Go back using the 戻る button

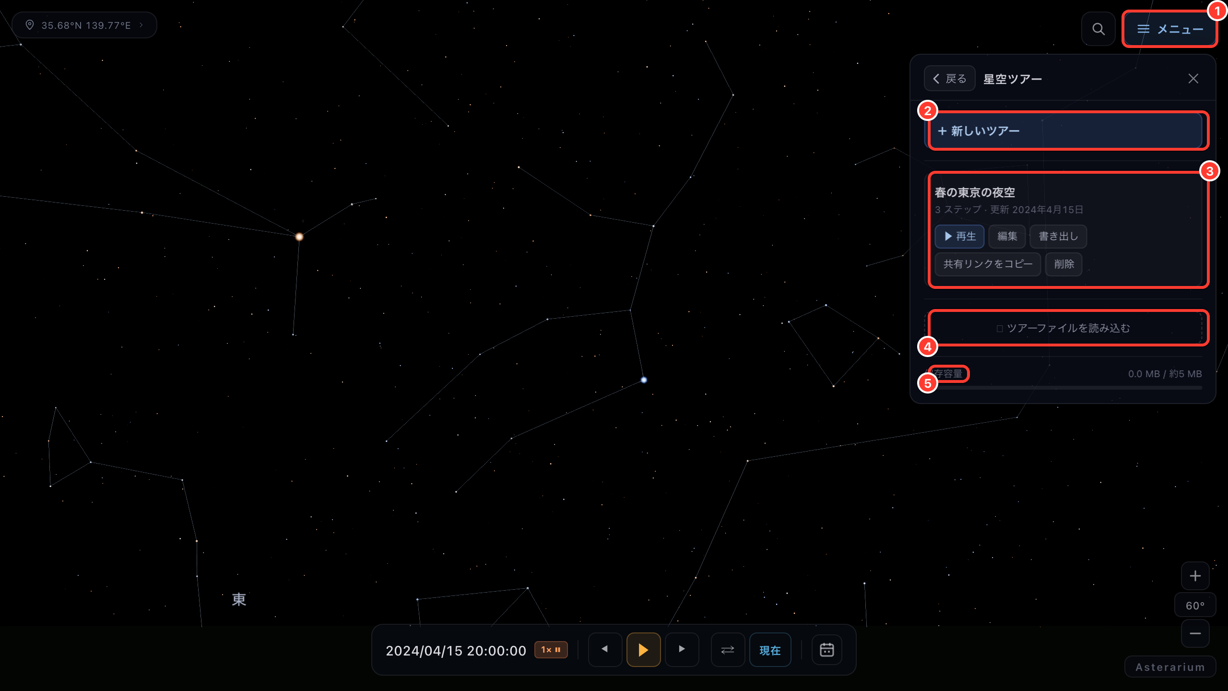tap(949, 79)
